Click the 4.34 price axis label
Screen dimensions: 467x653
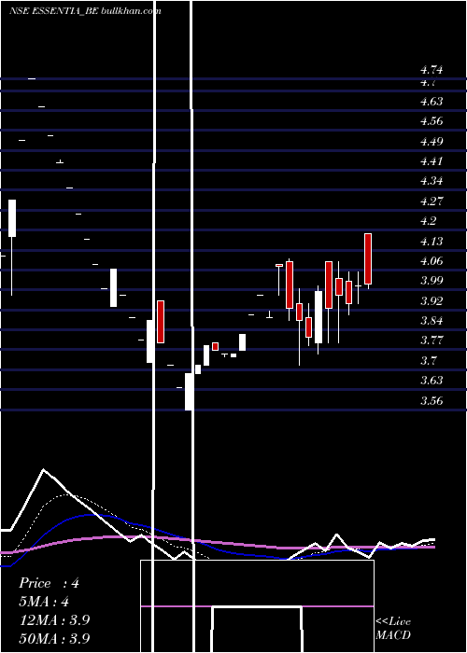coord(432,182)
